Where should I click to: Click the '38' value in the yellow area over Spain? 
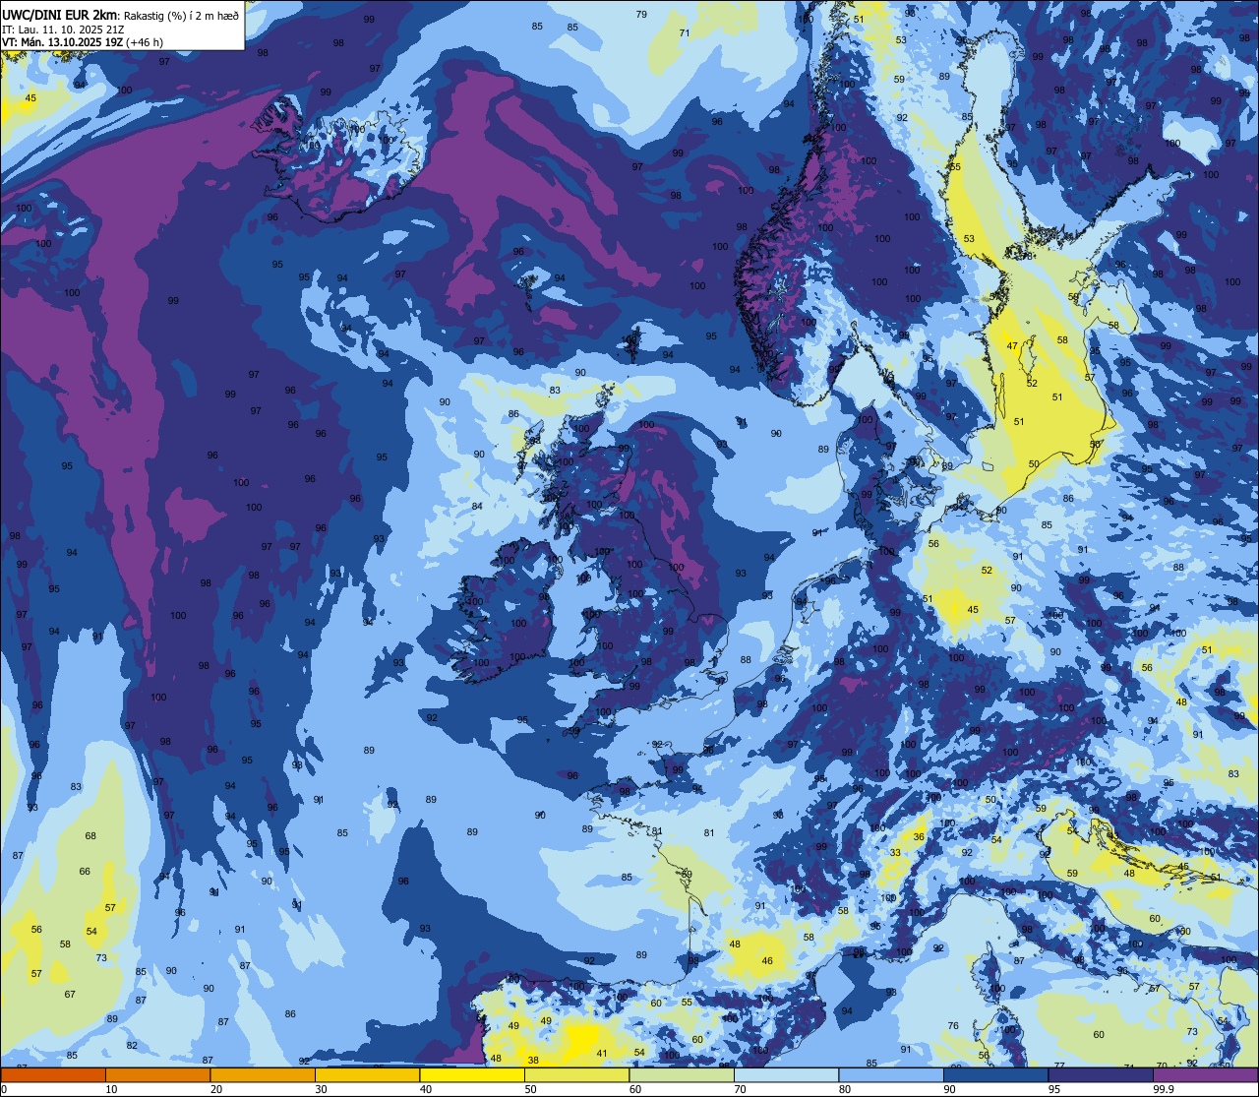coord(533,1061)
